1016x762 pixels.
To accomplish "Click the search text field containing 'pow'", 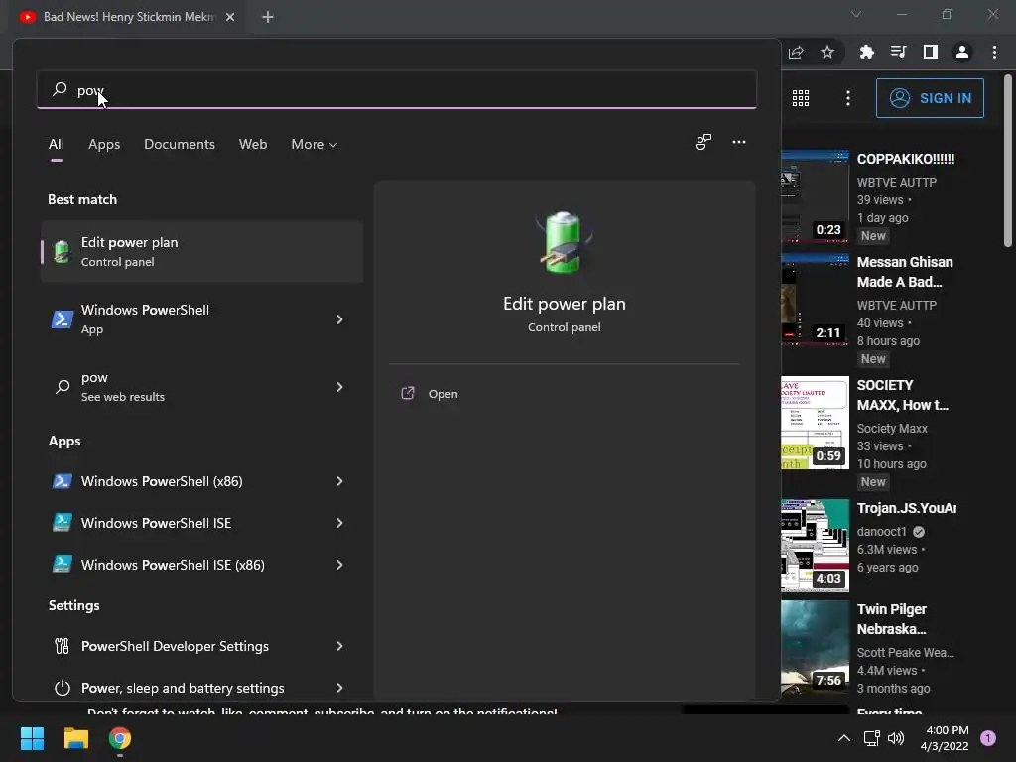I will tap(397, 89).
